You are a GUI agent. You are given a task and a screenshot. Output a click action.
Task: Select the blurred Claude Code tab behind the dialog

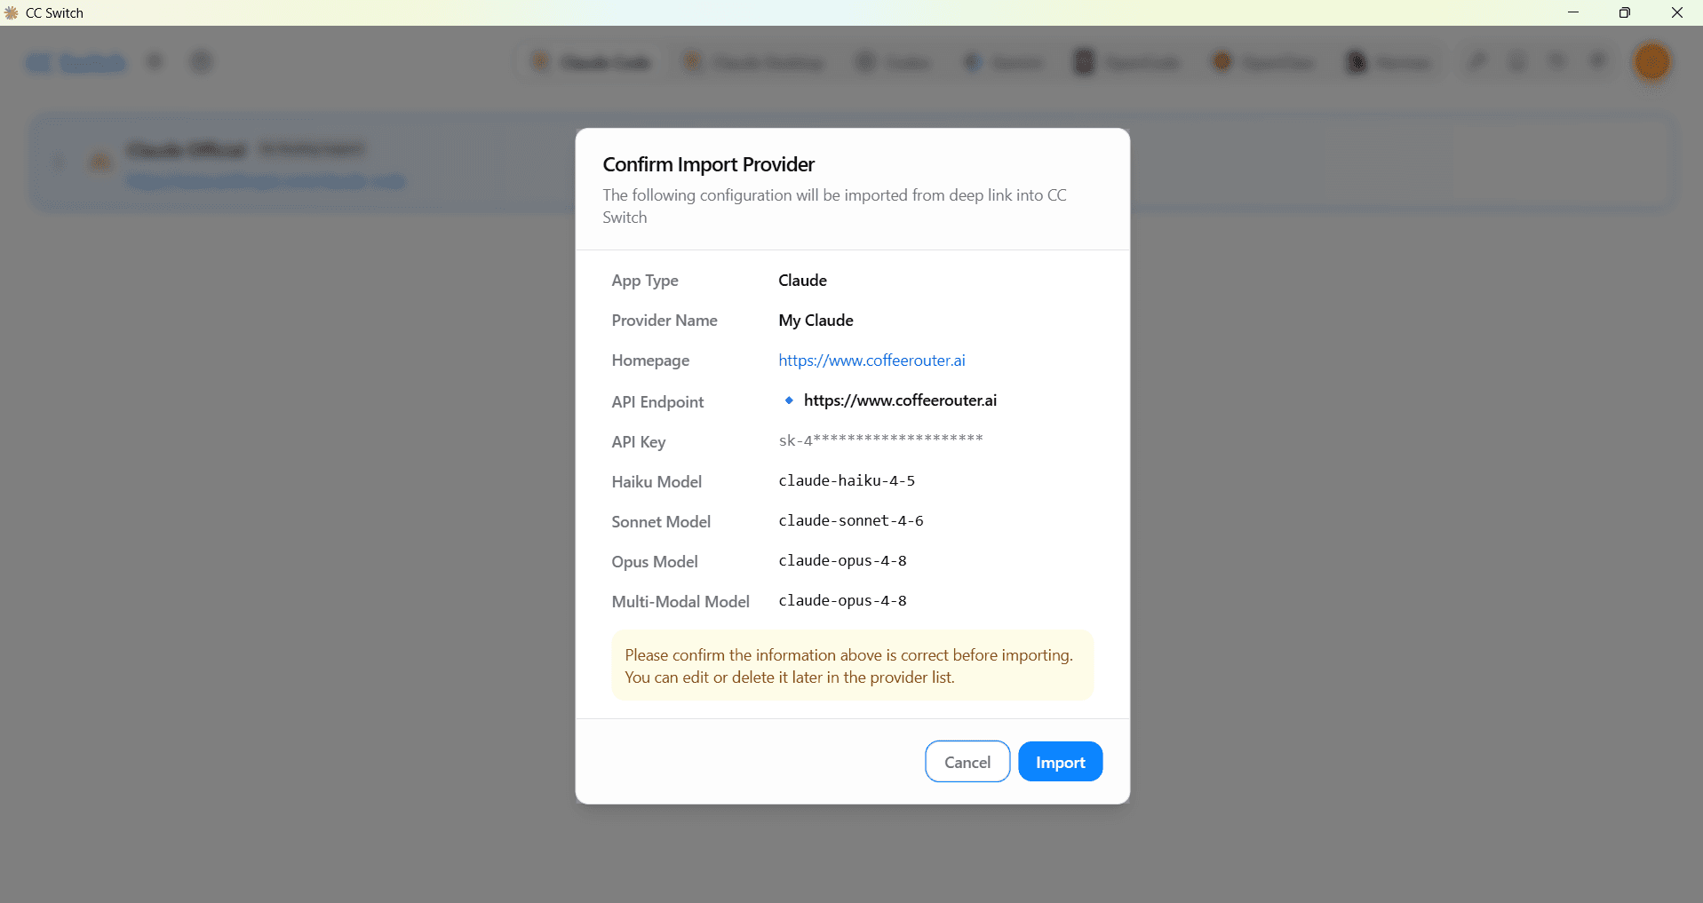591,62
